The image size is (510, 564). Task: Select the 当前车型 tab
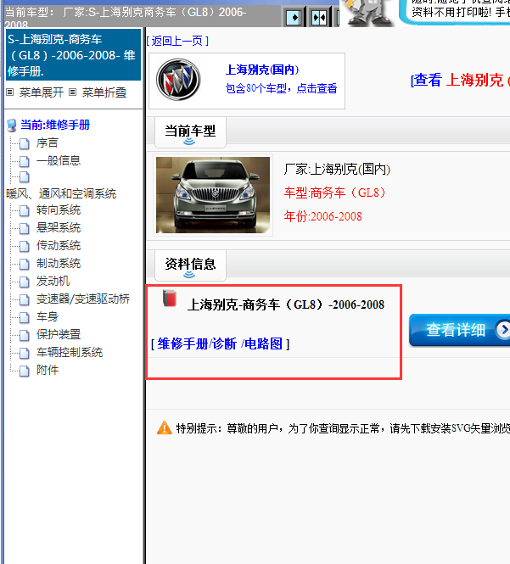190,132
